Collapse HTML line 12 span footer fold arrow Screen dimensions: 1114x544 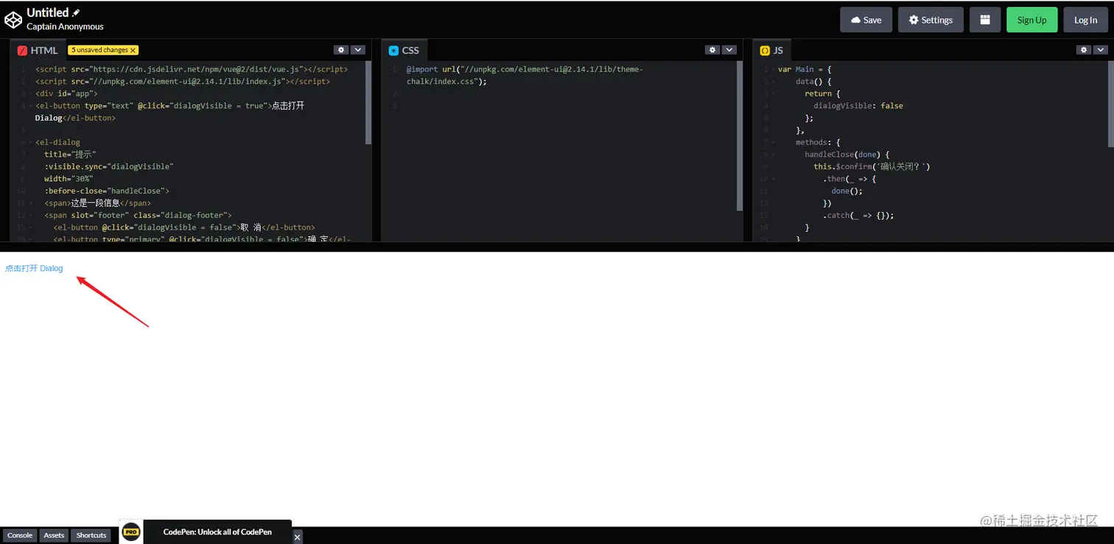point(30,215)
